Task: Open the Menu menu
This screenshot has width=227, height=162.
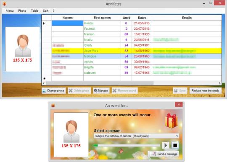Action: [x=10, y=10]
